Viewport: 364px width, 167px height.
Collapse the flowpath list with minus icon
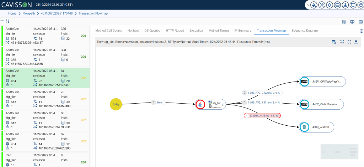(x=2, y=21)
